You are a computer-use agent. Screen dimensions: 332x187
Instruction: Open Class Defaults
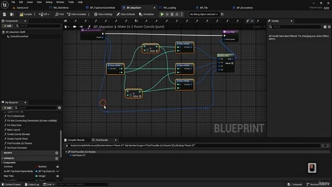[x=126, y=14]
